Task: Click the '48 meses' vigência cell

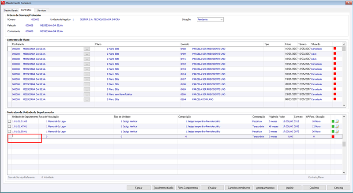Action: point(274,127)
